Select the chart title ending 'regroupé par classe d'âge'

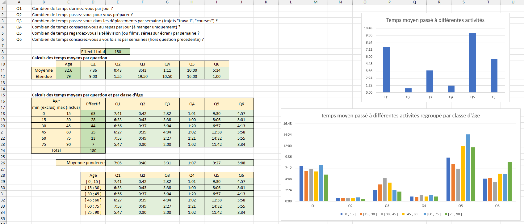(400, 116)
